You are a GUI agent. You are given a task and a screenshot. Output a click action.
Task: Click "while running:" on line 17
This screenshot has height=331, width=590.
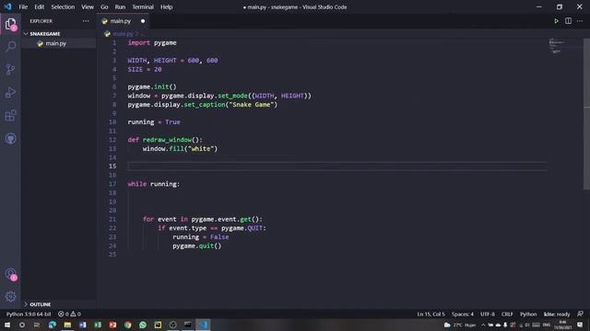pyautogui.click(x=154, y=184)
